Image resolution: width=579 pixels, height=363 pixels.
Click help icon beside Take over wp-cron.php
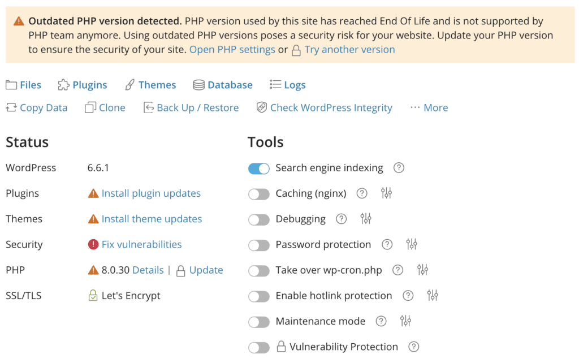coord(398,270)
